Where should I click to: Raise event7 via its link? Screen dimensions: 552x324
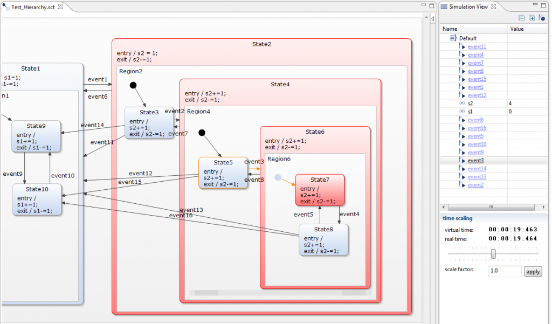pos(475,63)
